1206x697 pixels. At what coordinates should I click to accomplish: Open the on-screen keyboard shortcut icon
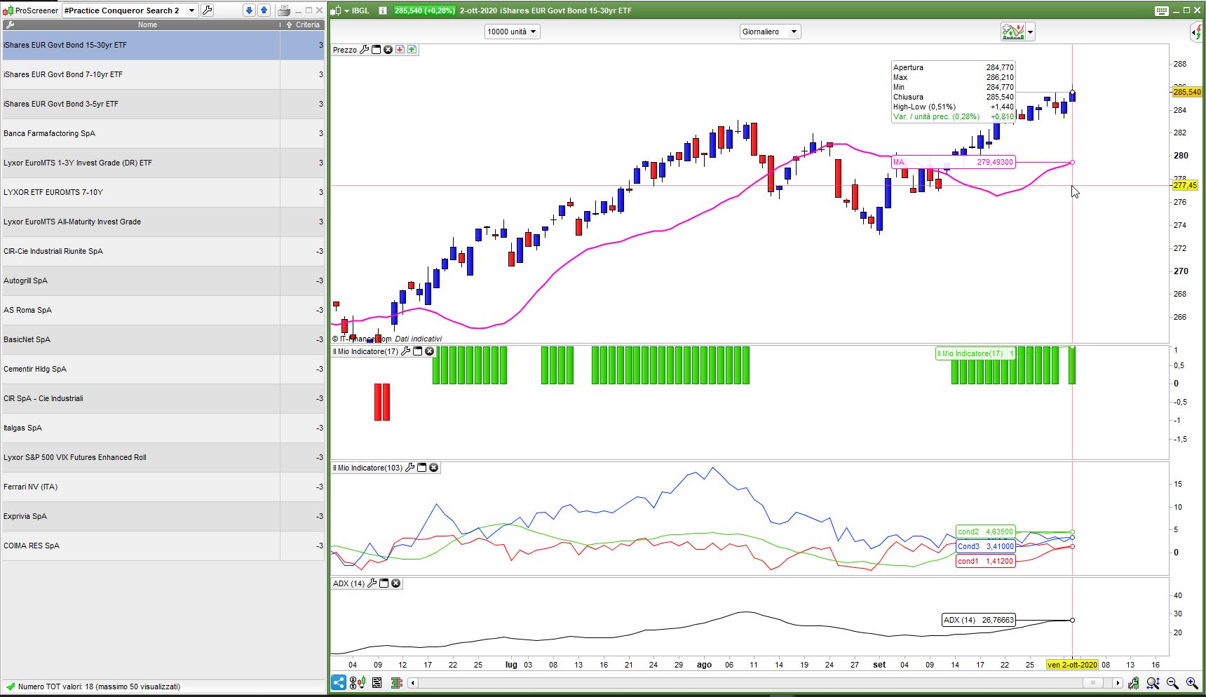(x=1162, y=11)
